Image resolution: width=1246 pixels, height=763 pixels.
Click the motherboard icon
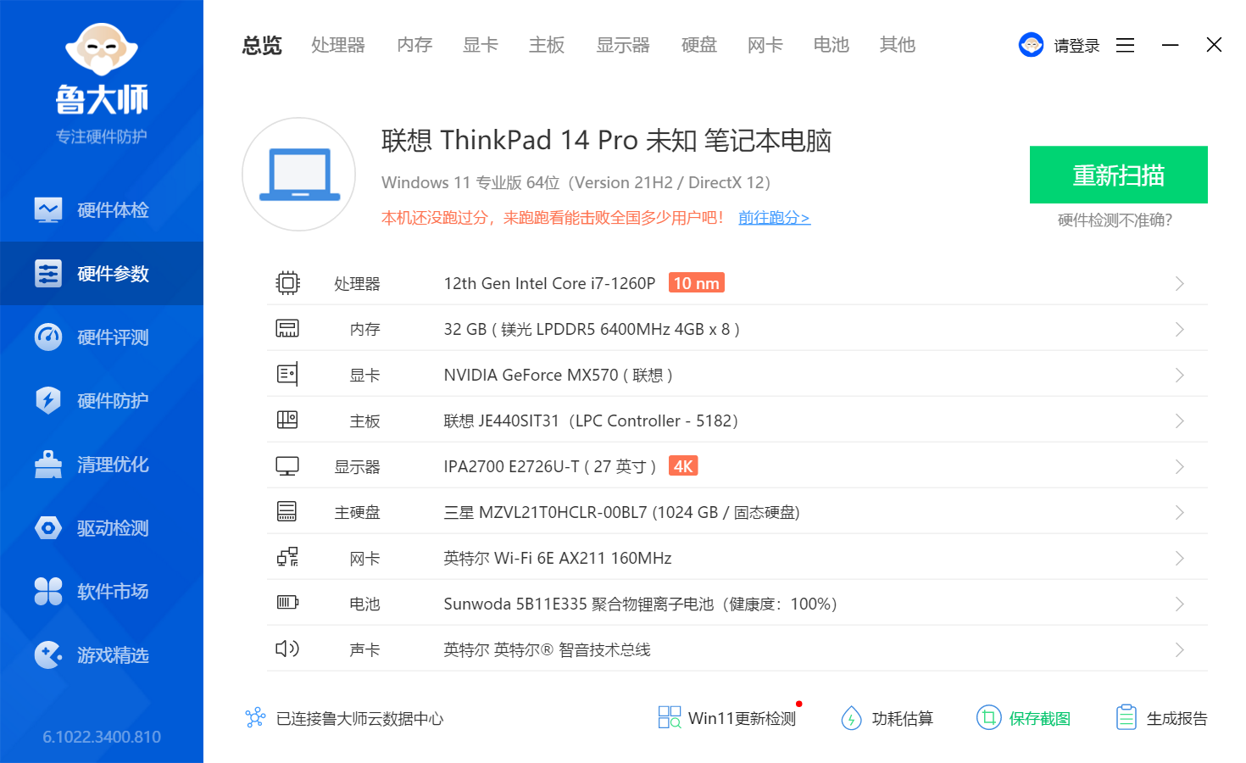[x=287, y=420]
